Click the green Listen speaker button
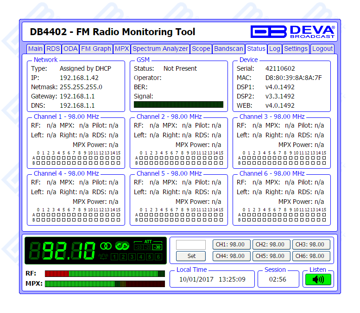This screenshot has width=360, height=313. (x=318, y=279)
